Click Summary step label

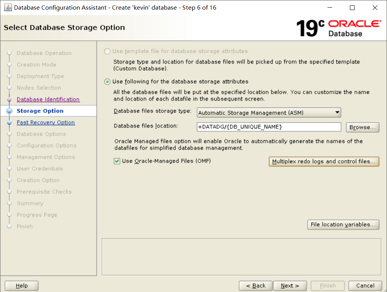pos(30,203)
